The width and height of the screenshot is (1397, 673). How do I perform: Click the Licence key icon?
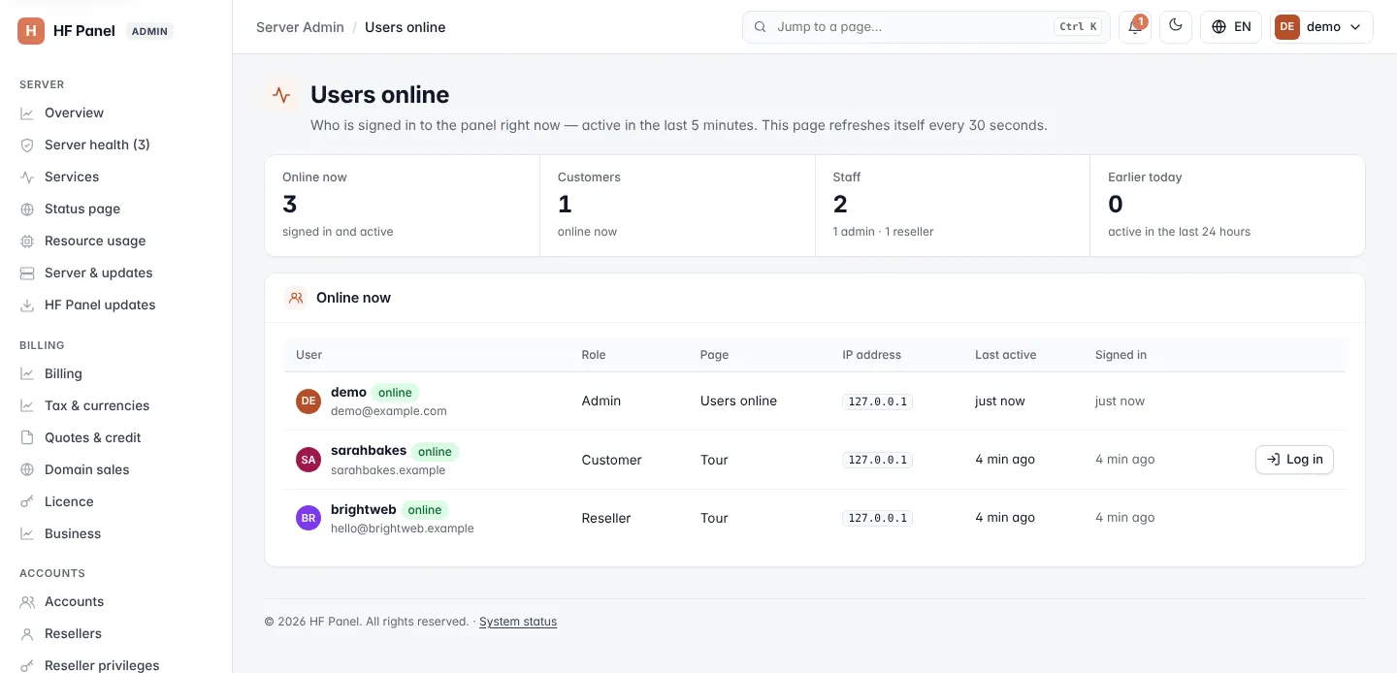(27, 502)
